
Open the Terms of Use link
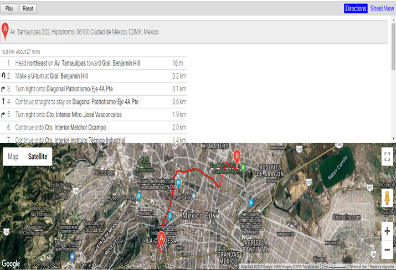358,267
